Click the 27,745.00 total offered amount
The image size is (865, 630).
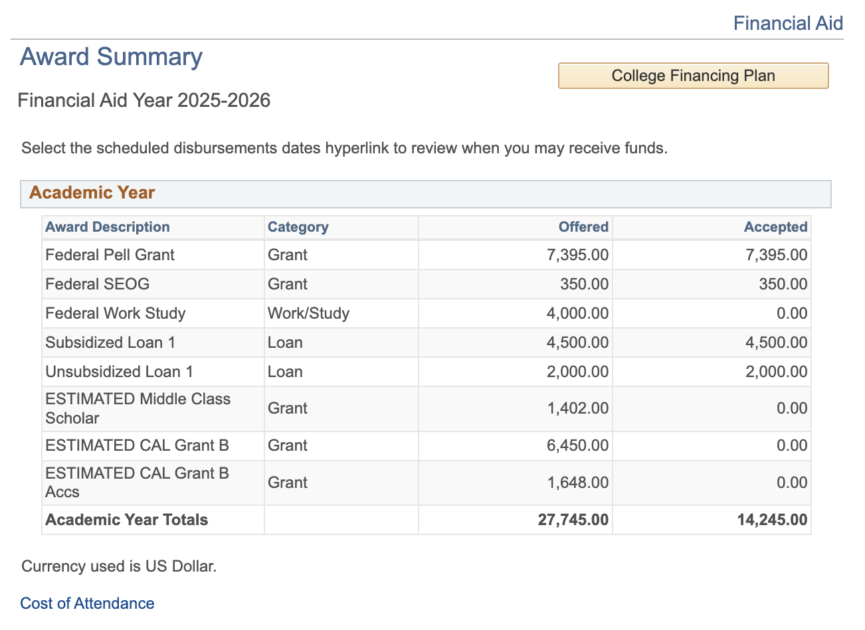(573, 520)
